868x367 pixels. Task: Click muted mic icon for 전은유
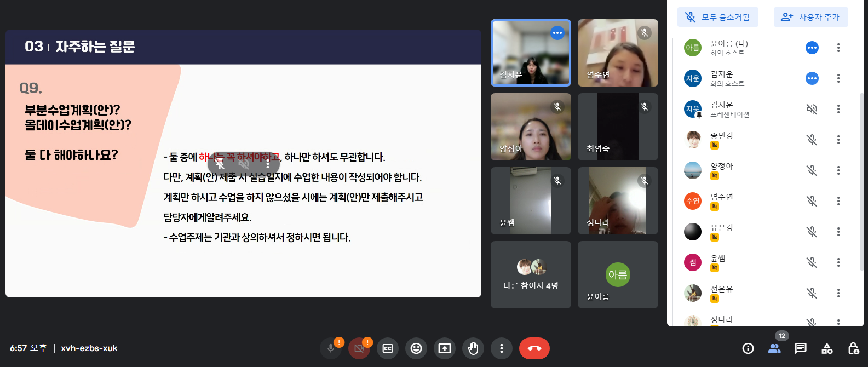coord(812,293)
